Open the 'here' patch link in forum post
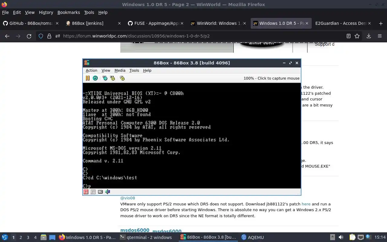 (x=306, y=204)
